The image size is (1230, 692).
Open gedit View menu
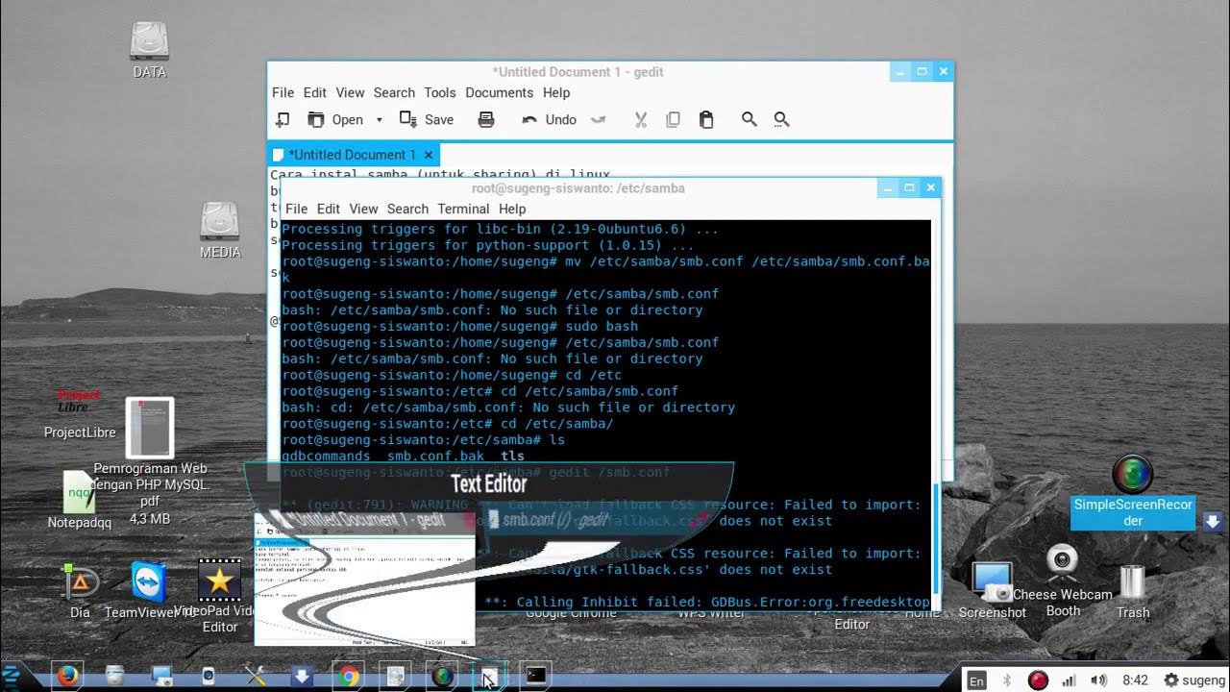tap(350, 92)
